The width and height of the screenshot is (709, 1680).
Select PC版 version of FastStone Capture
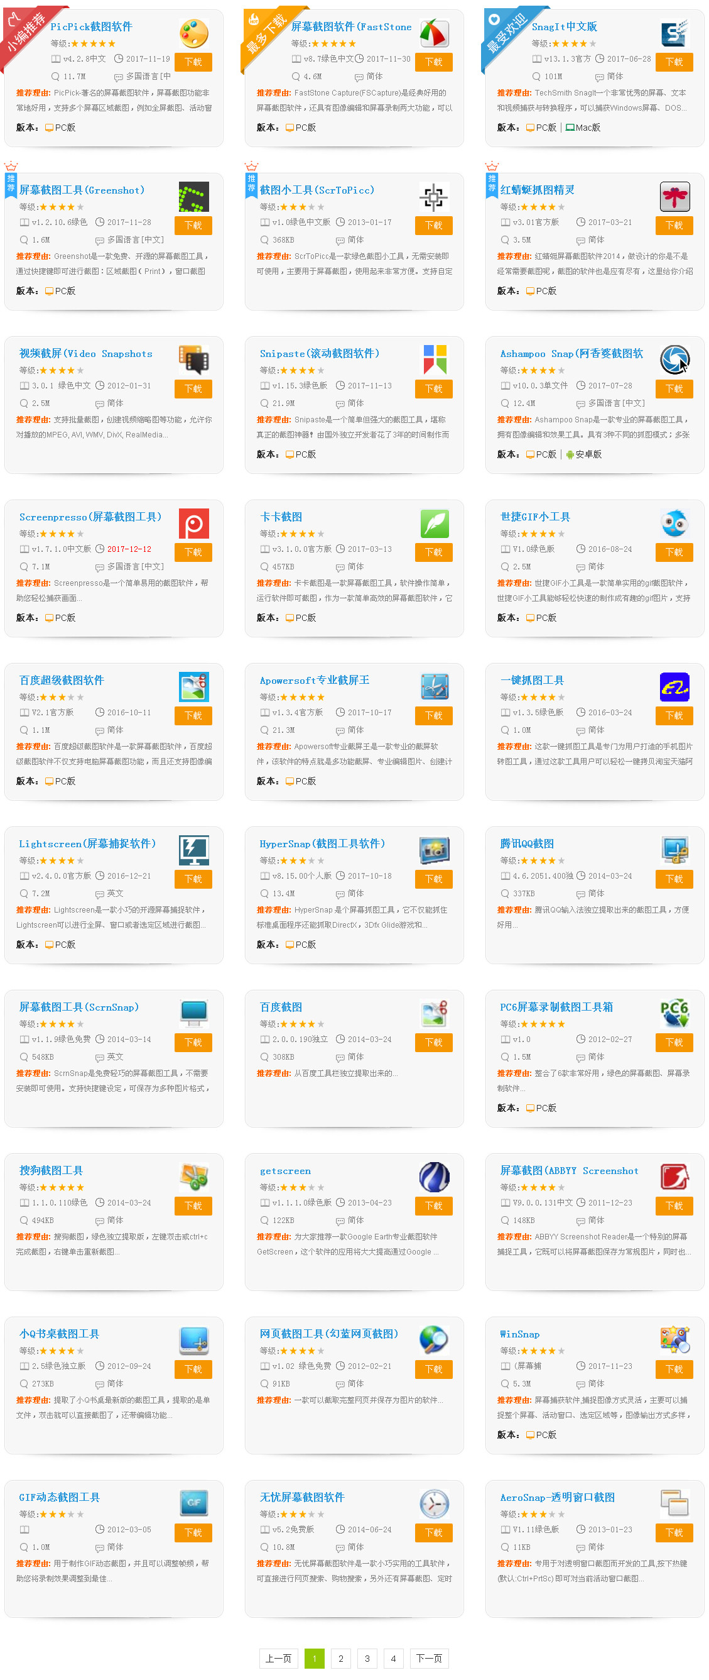(300, 128)
